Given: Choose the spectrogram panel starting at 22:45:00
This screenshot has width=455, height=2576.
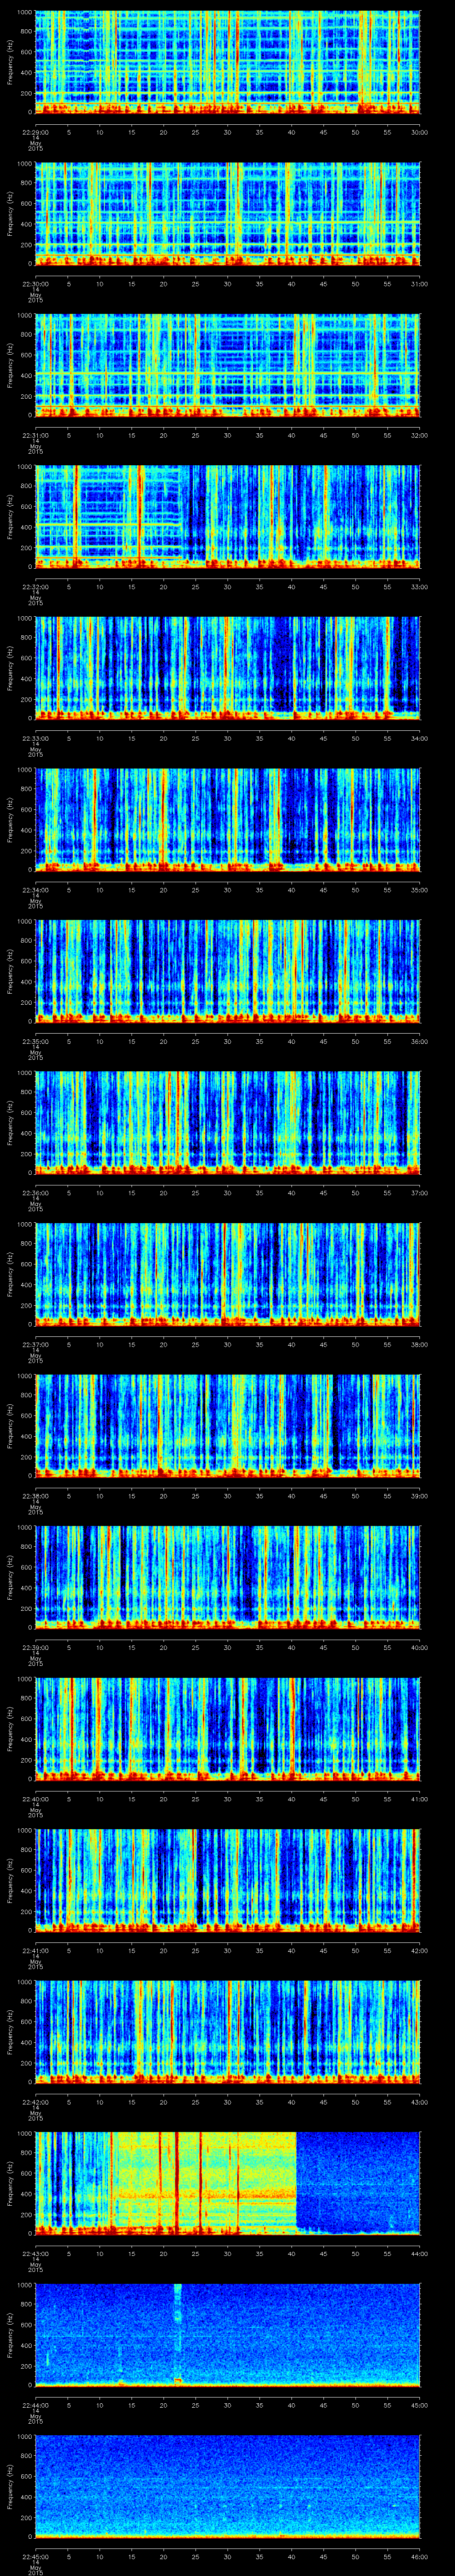Looking at the screenshot, I should (228, 2487).
